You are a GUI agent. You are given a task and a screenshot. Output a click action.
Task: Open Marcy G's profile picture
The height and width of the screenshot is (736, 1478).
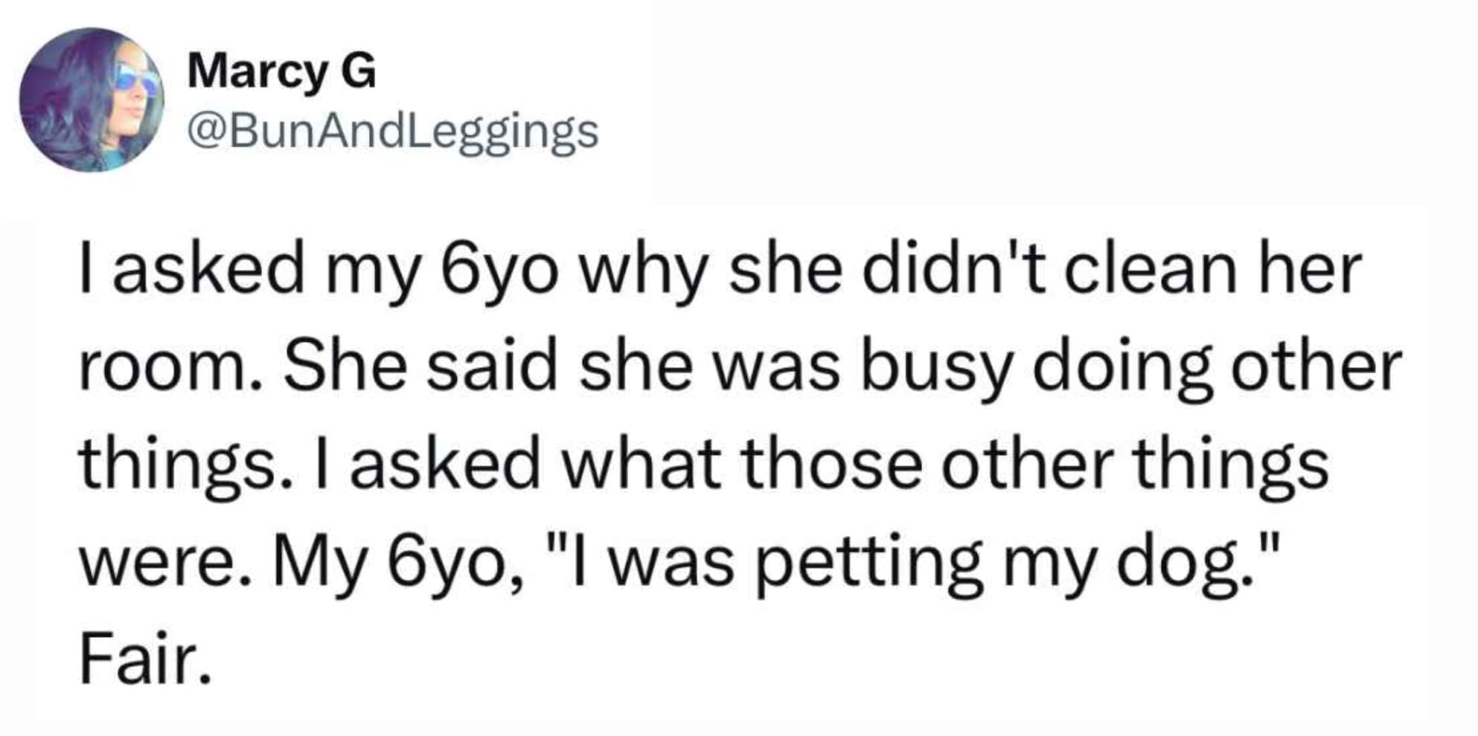[x=91, y=100]
